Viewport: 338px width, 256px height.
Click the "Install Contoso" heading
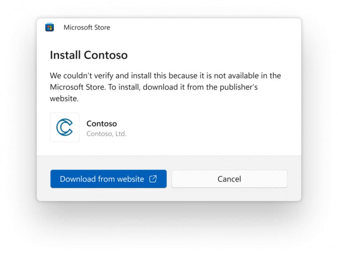click(x=89, y=55)
